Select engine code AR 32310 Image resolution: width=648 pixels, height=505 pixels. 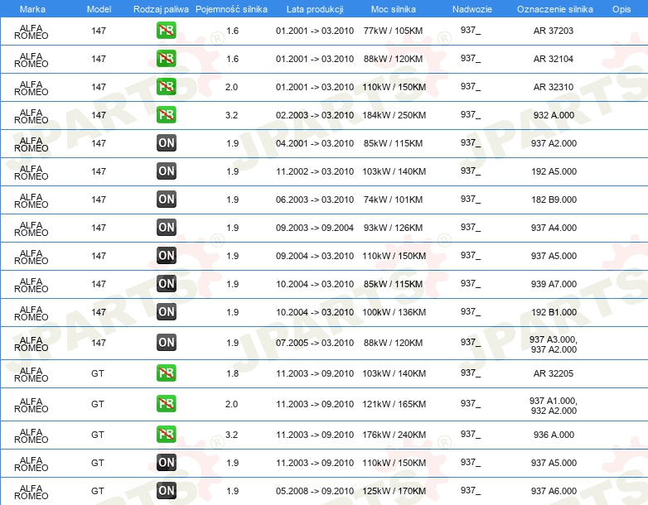(554, 87)
